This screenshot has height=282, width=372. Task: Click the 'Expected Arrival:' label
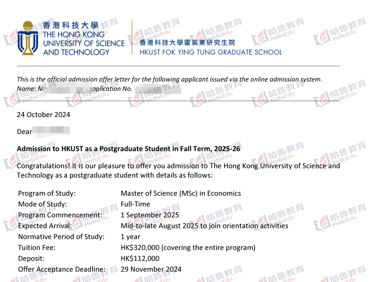tap(45, 226)
